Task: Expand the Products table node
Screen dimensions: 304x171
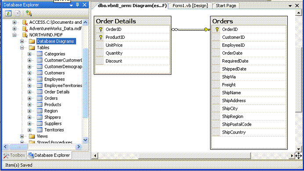Action: [x=29, y=105]
